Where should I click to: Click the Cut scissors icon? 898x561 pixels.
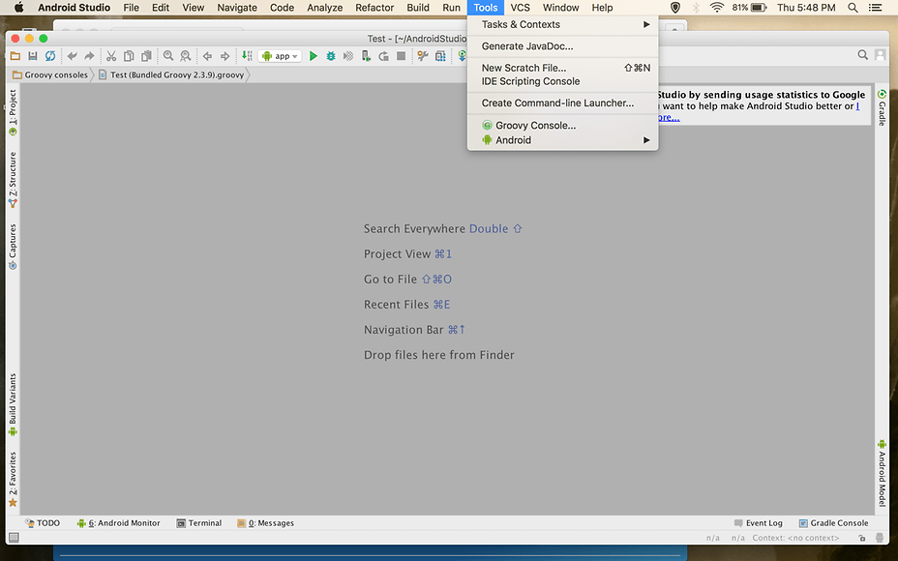pyautogui.click(x=111, y=55)
